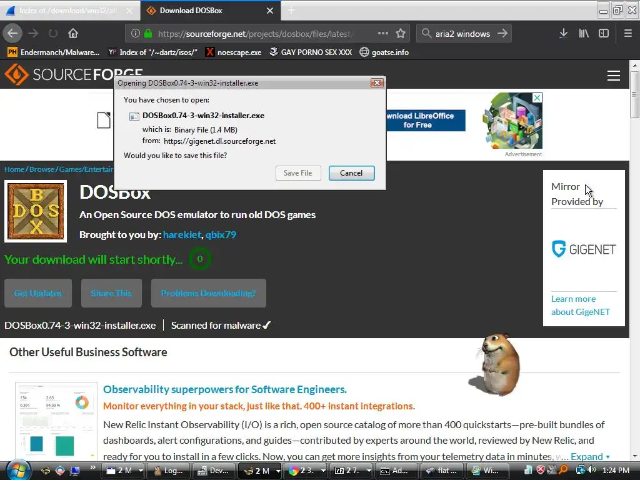Open the Downloads arrow panel
The image size is (640, 480).
[563, 34]
